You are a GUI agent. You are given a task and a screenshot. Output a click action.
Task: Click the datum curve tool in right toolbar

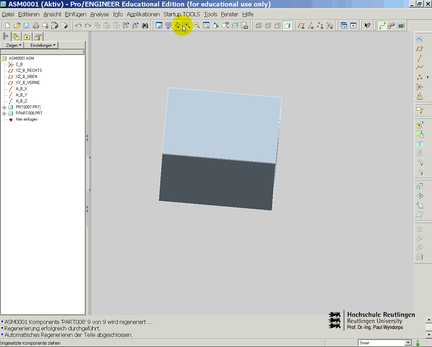click(x=420, y=68)
